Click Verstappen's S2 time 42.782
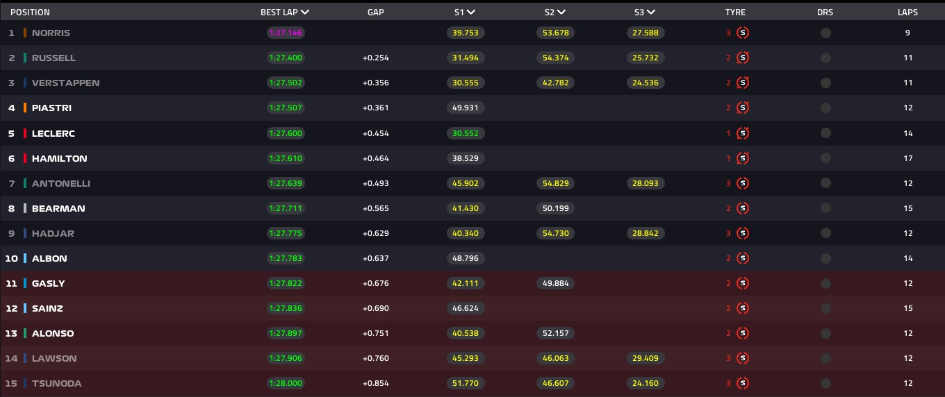945x397 pixels. (x=555, y=83)
